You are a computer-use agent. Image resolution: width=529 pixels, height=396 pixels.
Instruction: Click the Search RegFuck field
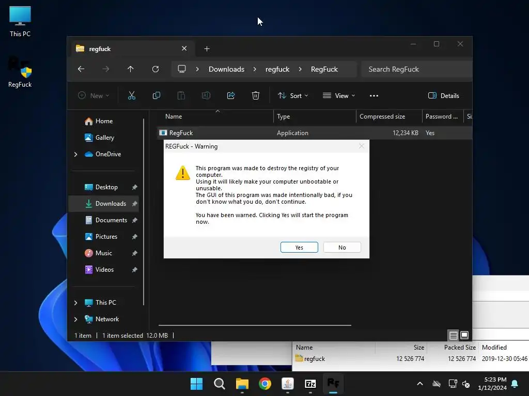[x=416, y=69]
